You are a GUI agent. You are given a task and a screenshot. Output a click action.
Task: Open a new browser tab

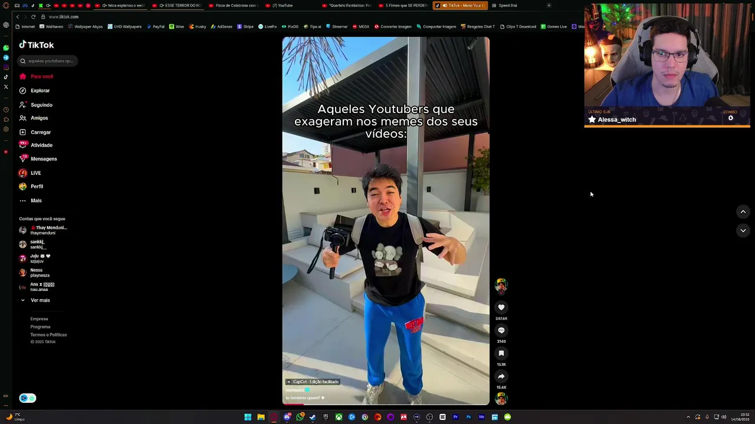pyautogui.click(x=549, y=5)
